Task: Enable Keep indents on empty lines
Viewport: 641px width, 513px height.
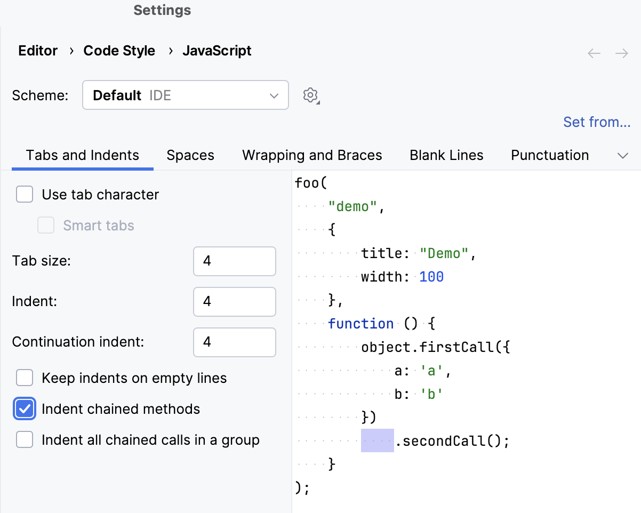Action: click(24, 378)
